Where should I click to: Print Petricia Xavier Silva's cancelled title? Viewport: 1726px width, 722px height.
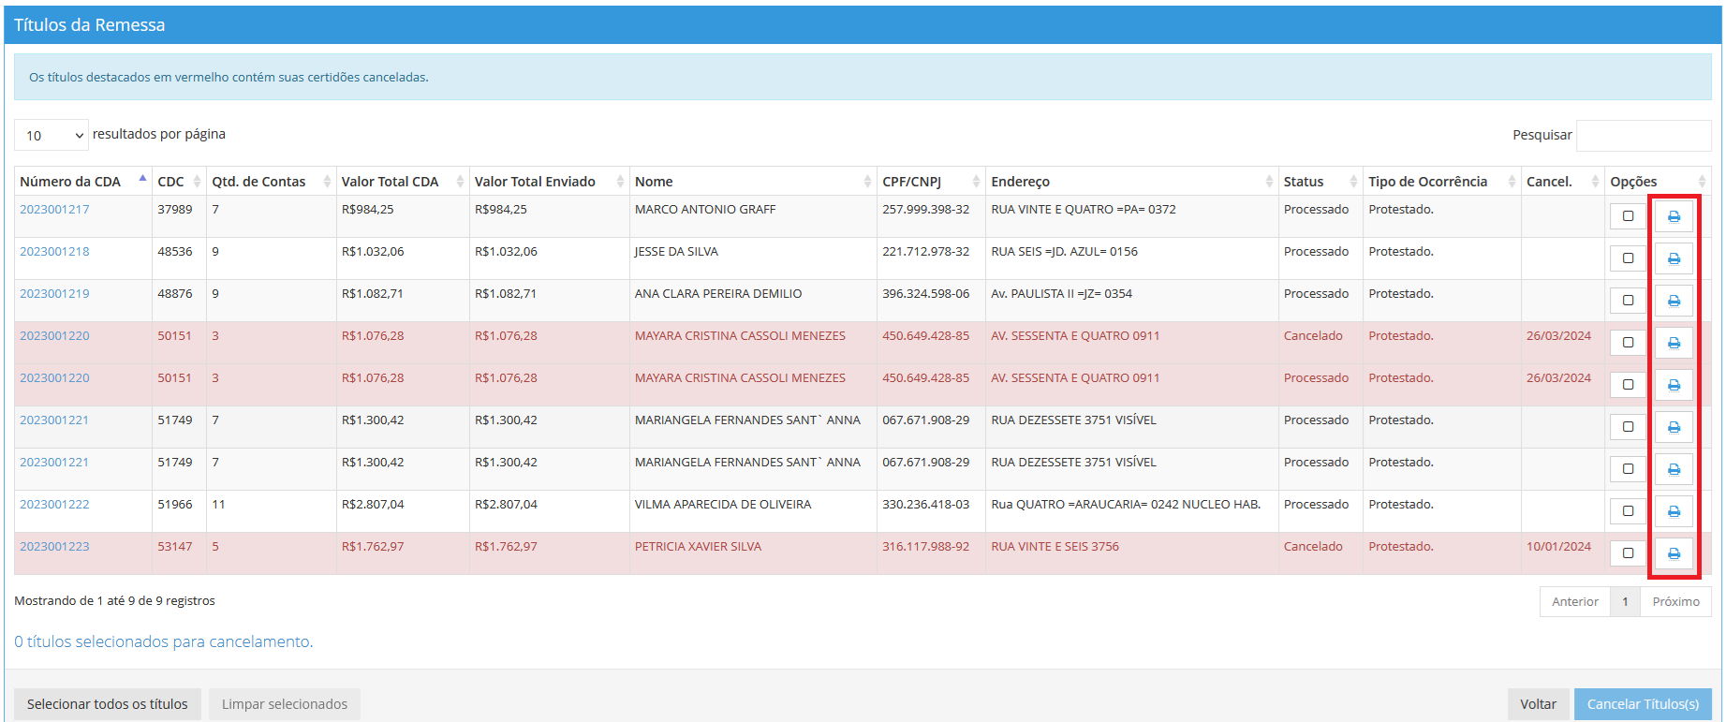1673,553
